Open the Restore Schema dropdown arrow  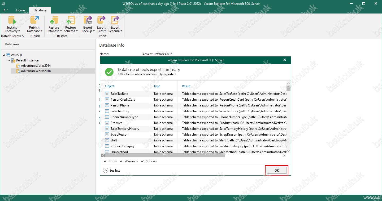click(77, 31)
